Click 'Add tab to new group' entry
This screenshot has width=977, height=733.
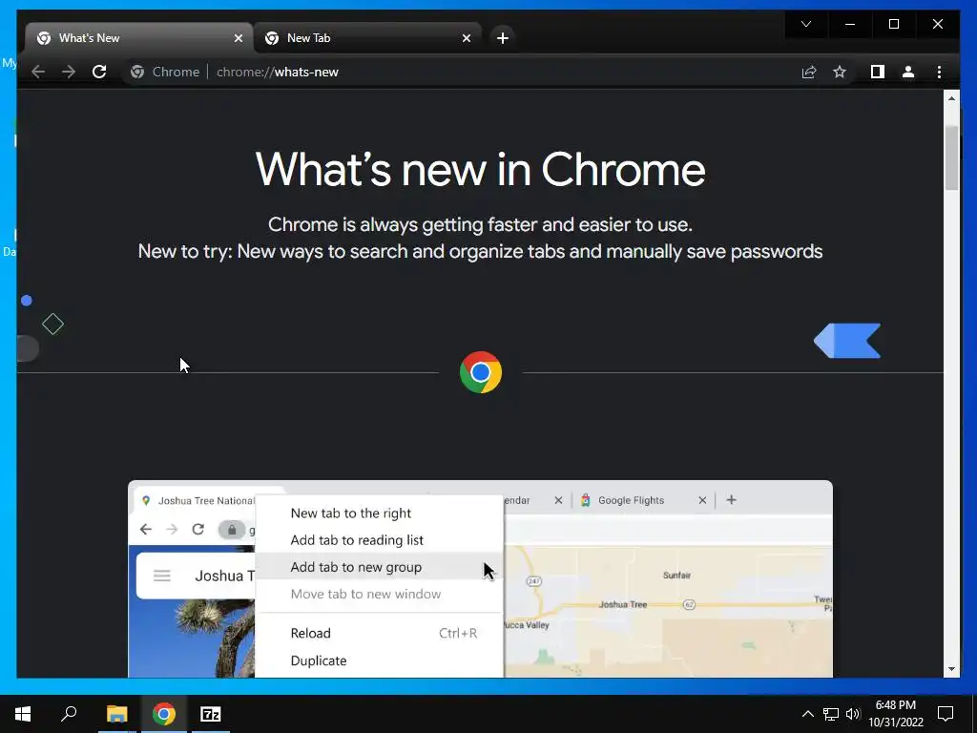click(379, 567)
